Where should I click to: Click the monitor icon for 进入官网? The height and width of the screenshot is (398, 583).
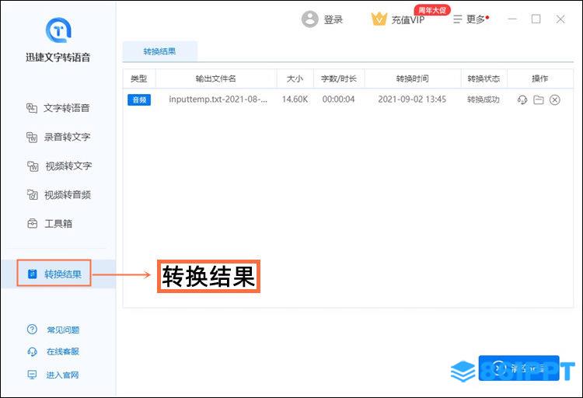pyautogui.click(x=33, y=375)
